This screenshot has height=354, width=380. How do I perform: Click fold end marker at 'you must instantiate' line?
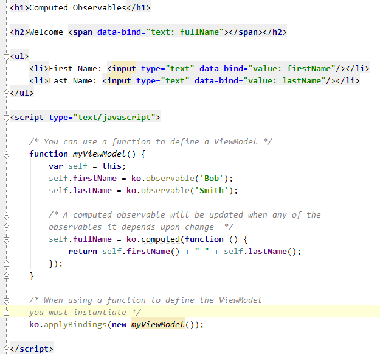6,313
